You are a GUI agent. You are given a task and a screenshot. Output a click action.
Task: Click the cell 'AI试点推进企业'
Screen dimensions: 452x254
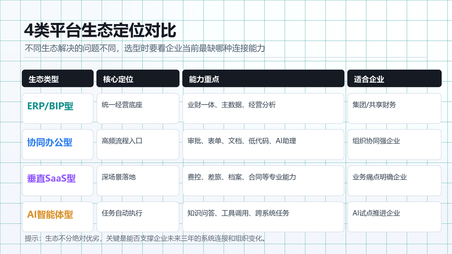click(394, 217)
